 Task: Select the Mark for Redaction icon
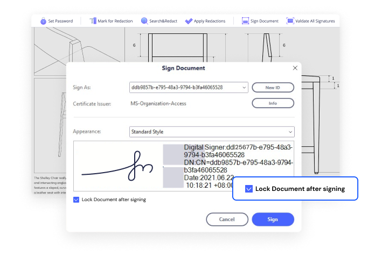tap(93, 21)
